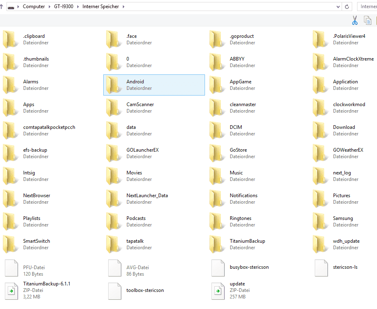Click the search box at top right
Viewport: 377px width, 309px height.
367,7
